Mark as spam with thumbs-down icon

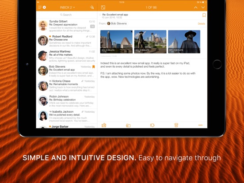(152, 125)
